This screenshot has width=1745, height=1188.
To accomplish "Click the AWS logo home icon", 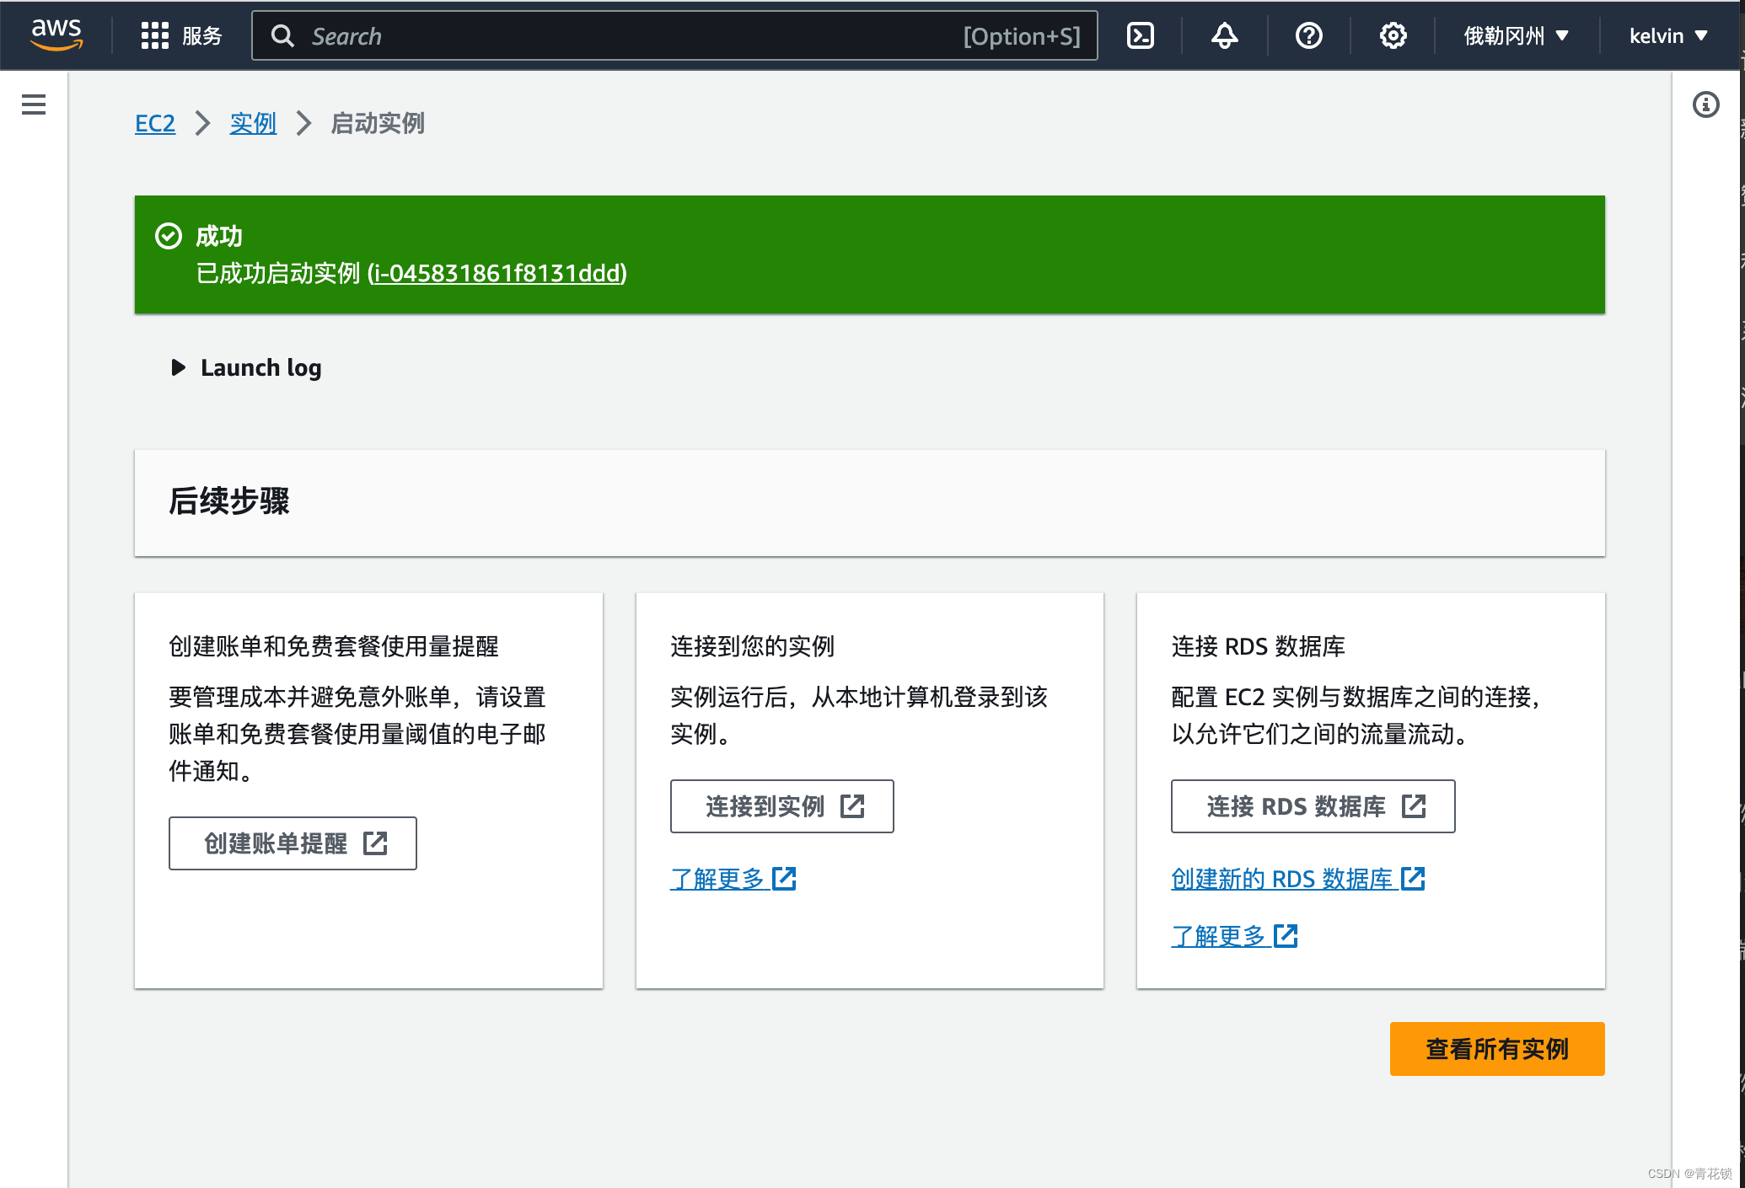I will (56, 35).
